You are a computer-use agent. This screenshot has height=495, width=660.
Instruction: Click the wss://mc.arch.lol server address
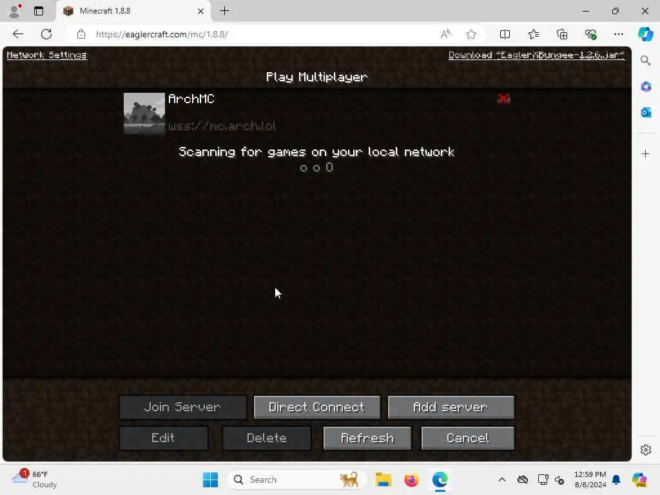coord(222,126)
